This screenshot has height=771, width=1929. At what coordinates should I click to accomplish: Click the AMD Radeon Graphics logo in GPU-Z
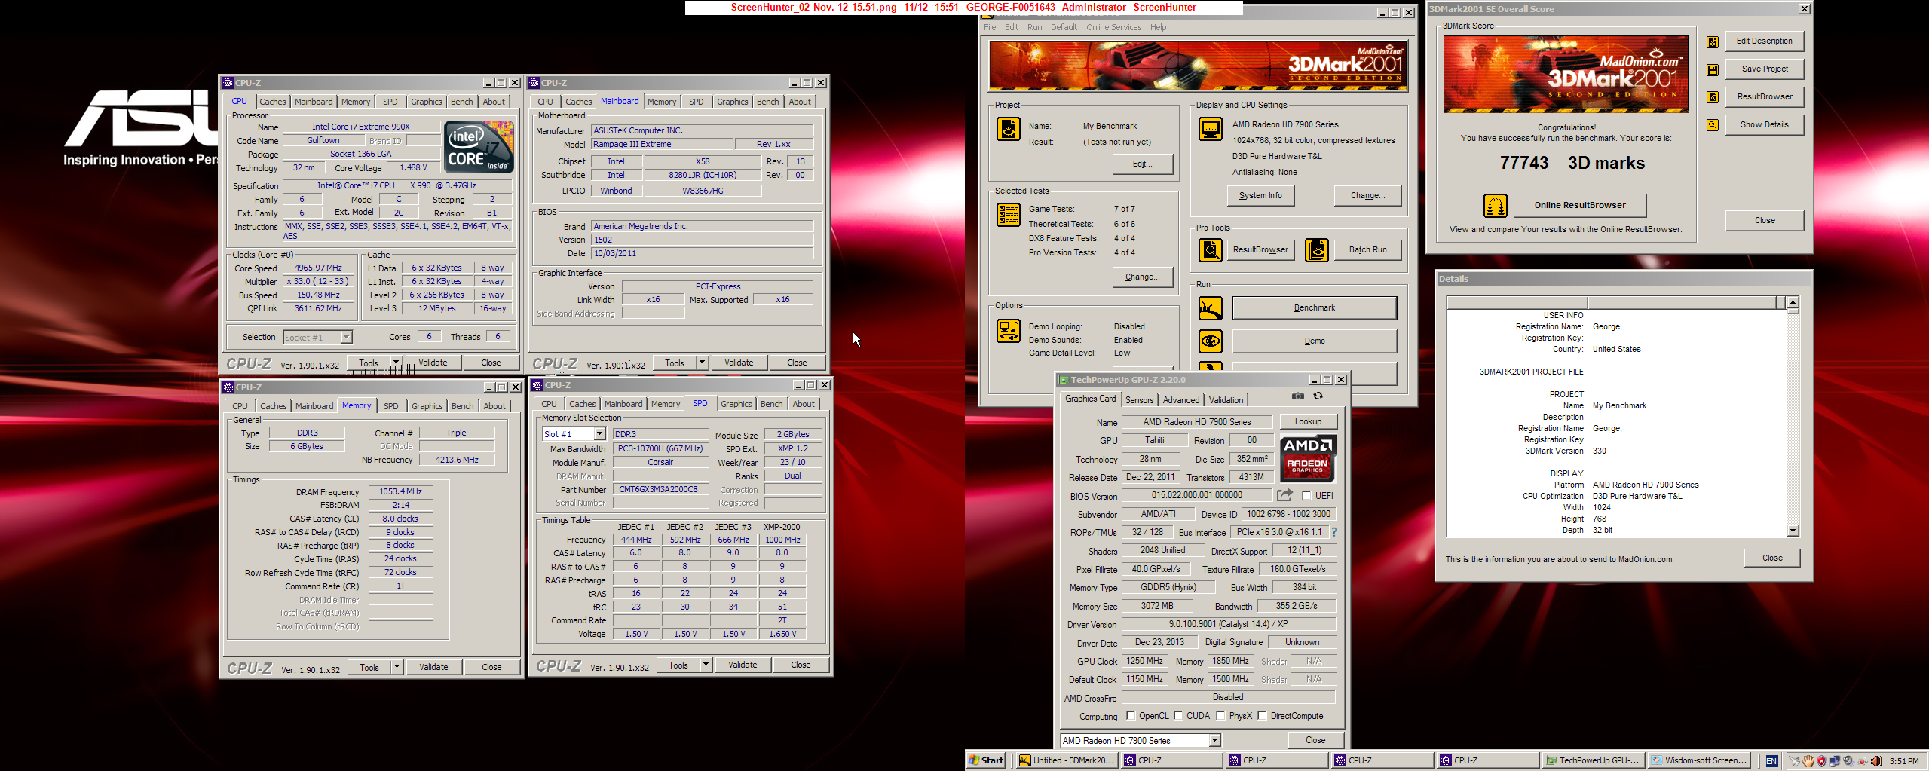tap(1308, 458)
